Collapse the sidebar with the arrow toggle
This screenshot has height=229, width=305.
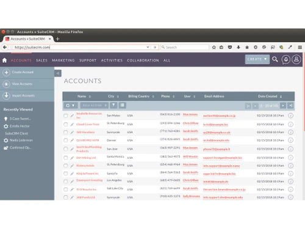[x=58, y=73]
